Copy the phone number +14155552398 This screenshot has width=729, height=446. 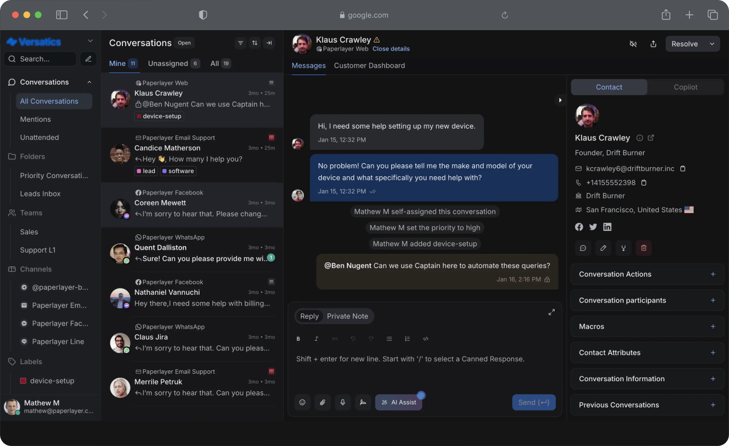tap(644, 183)
